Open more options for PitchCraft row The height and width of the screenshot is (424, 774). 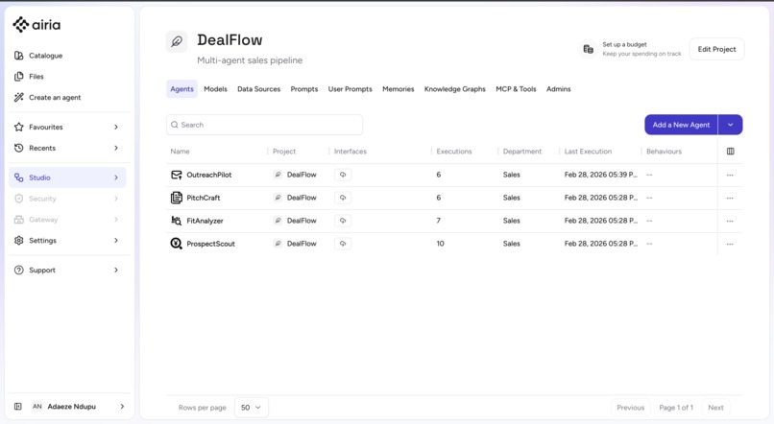(x=730, y=198)
